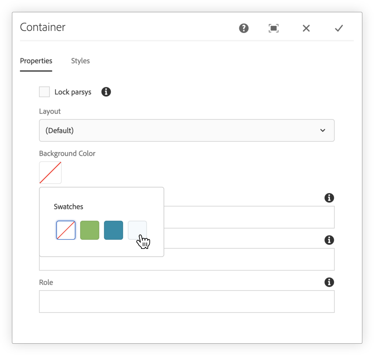
Task: Click the middle info icon above the second text field
Action: coord(329,240)
